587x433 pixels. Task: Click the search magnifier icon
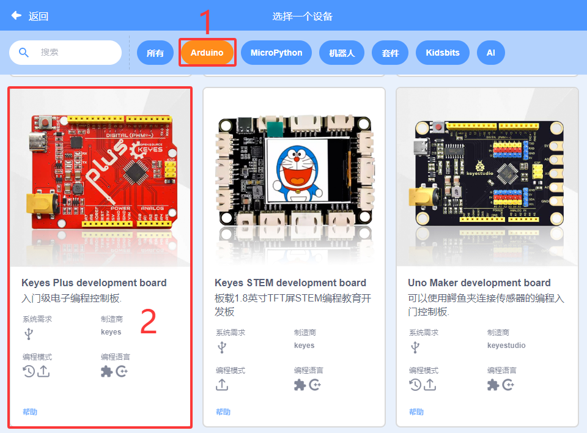(24, 53)
